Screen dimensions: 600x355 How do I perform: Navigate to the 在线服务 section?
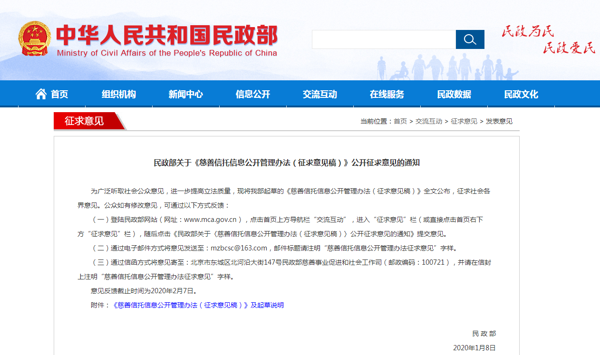coord(387,94)
